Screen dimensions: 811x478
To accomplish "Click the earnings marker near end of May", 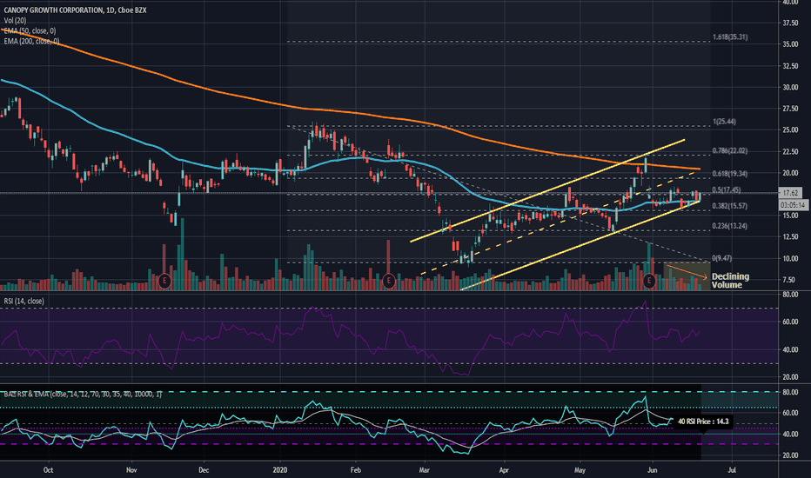I will click(649, 281).
